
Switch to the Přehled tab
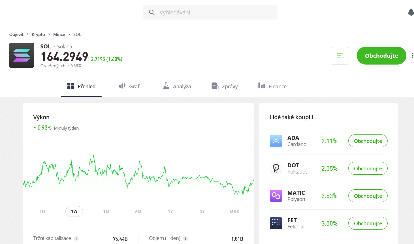point(81,86)
